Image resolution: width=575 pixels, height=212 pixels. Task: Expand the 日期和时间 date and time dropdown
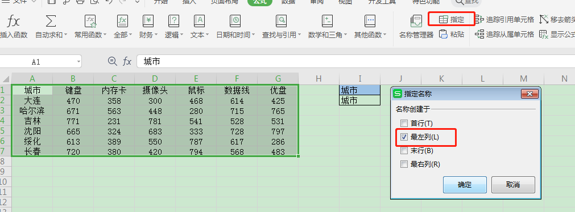tap(253, 35)
